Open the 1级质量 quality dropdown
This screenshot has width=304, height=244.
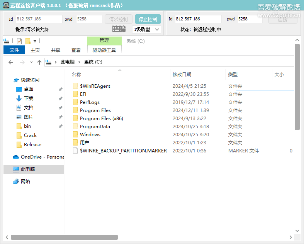[146, 29]
